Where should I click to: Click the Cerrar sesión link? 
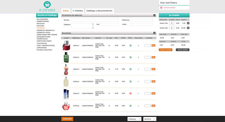click(170, 8)
